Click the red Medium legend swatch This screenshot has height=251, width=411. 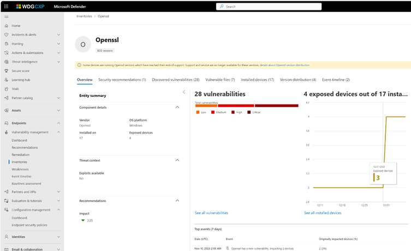[213, 112]
